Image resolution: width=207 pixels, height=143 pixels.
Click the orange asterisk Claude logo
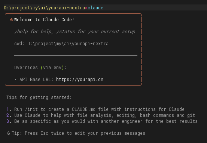tap(11, 20)
